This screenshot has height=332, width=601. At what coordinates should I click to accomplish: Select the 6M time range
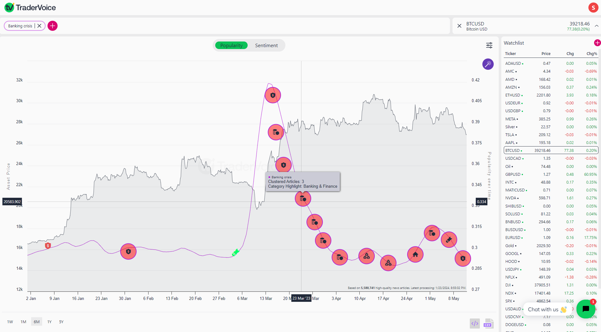(37, 322)
